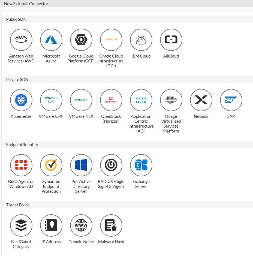Select the Amazon Web Services connector icon
The height and width of the screenshot is (256, 253).
coord(21,40)
